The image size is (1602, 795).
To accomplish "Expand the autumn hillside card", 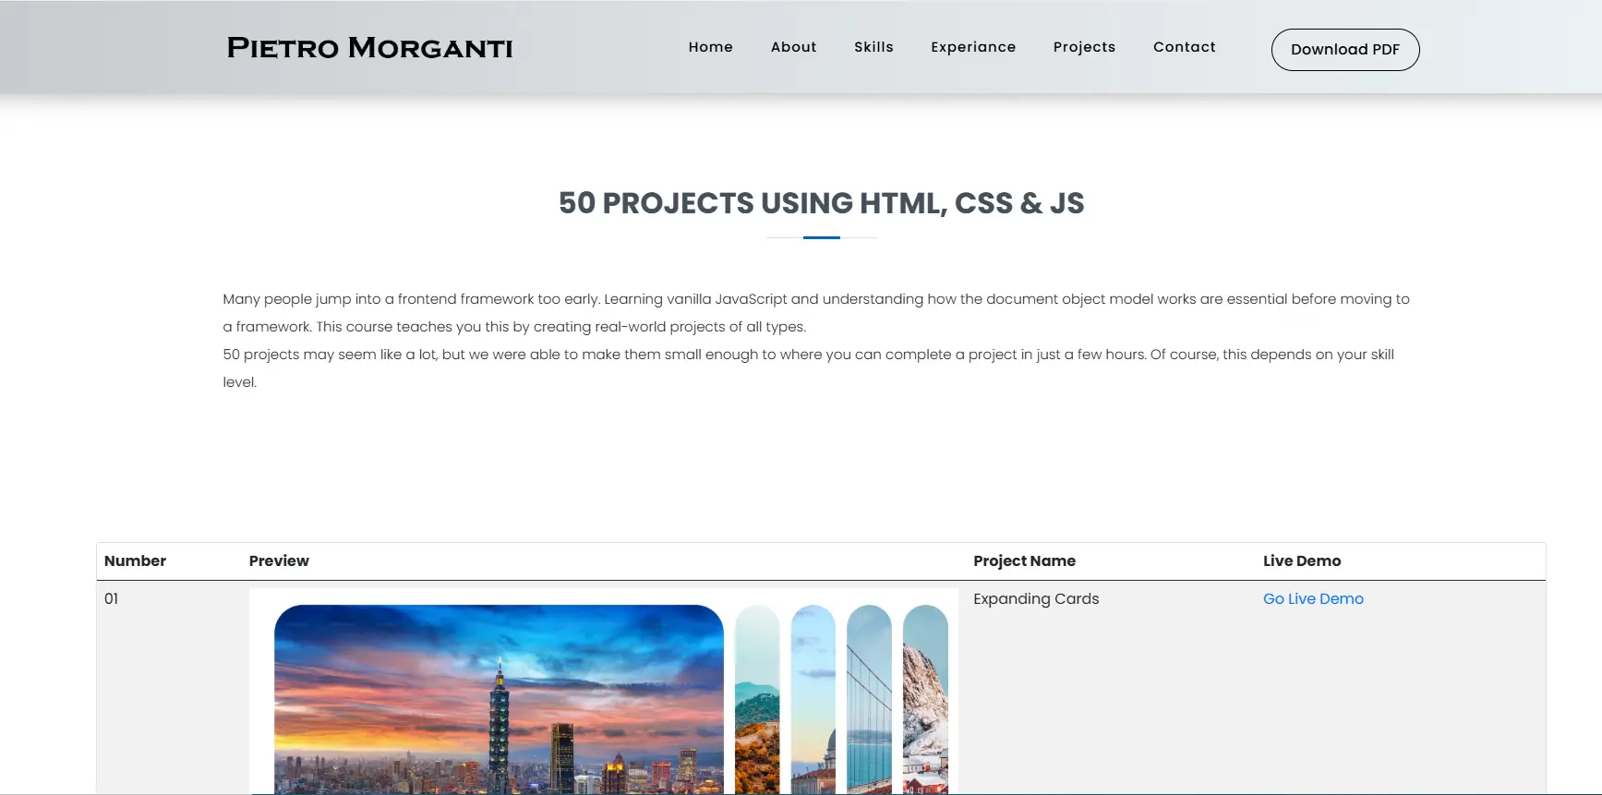I will tap(757, 699).
